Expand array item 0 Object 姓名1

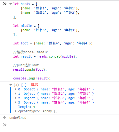[15, 89]
